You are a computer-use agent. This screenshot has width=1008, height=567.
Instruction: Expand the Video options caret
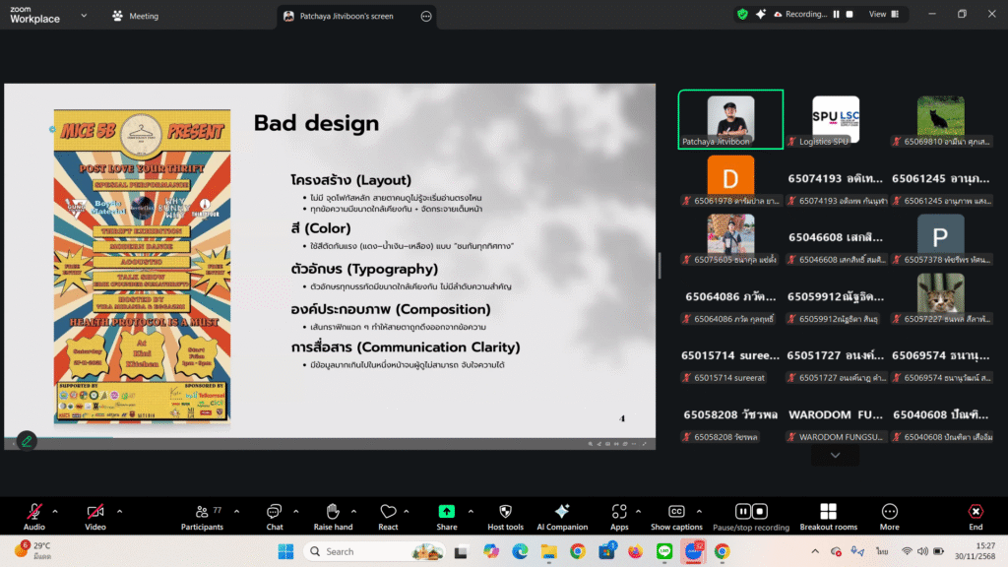(x=120, y=511)
